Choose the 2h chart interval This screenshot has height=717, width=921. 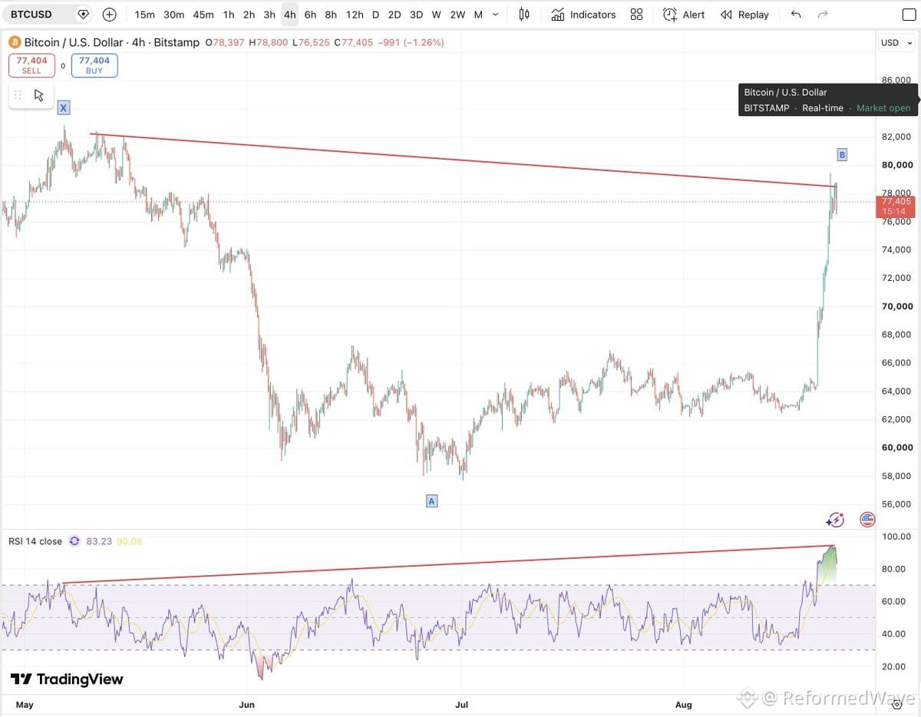(x=249, y=15)
